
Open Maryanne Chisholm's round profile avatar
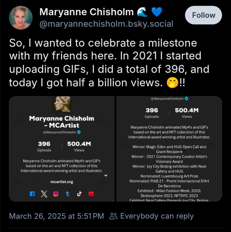[x=21, y=18]
